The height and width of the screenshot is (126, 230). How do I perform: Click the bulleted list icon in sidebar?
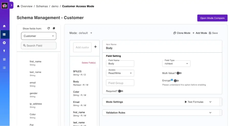[x=4, y=68]
